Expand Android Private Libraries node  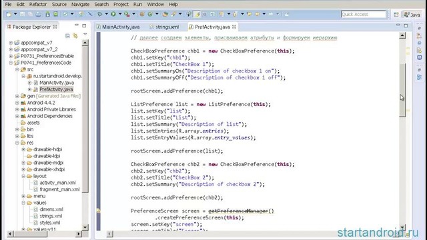click(17, 109)
